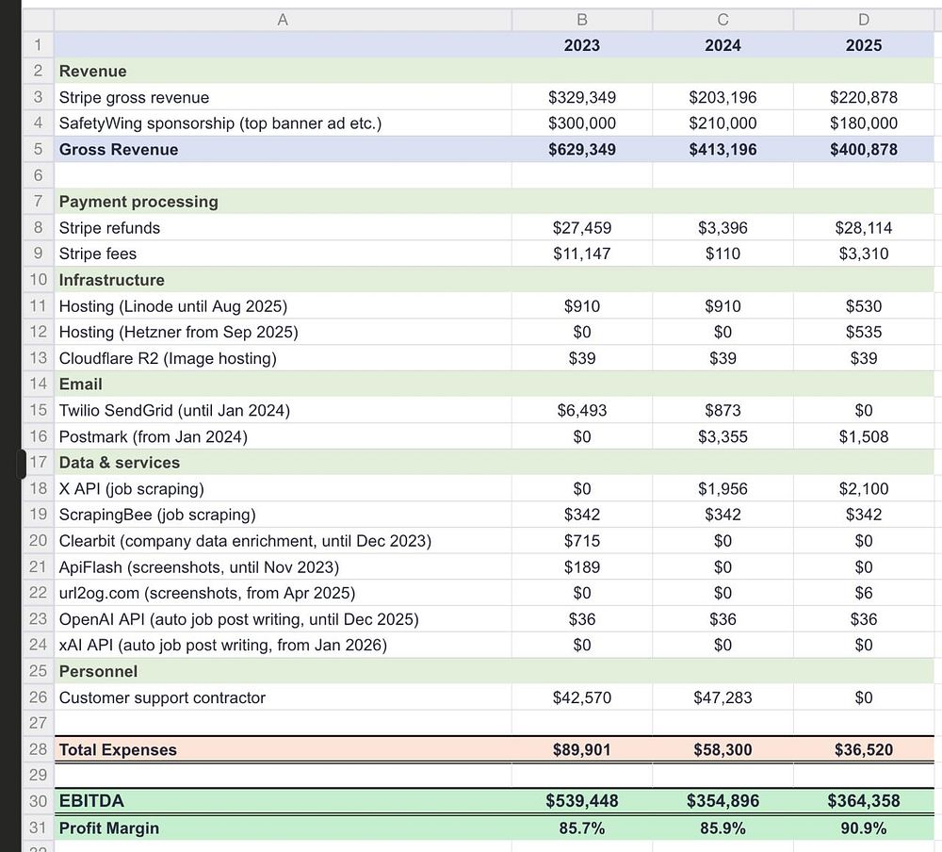This screenshot has width=942, height=852.
Task: Select column D header
Action: click(863, 20)
